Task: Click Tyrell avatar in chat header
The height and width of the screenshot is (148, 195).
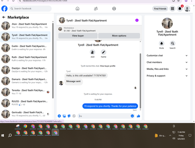Action: [62, 20]
